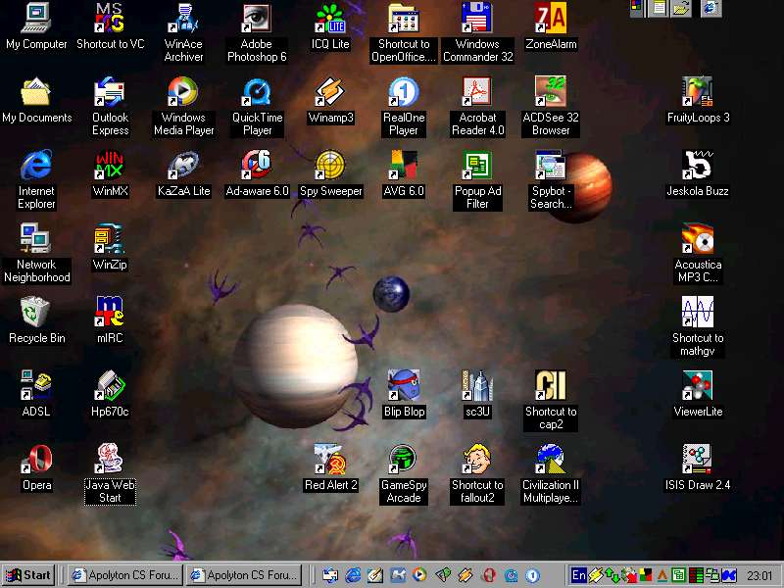
Task: Select the mIRC shortcut
Action: pos(110,313)
